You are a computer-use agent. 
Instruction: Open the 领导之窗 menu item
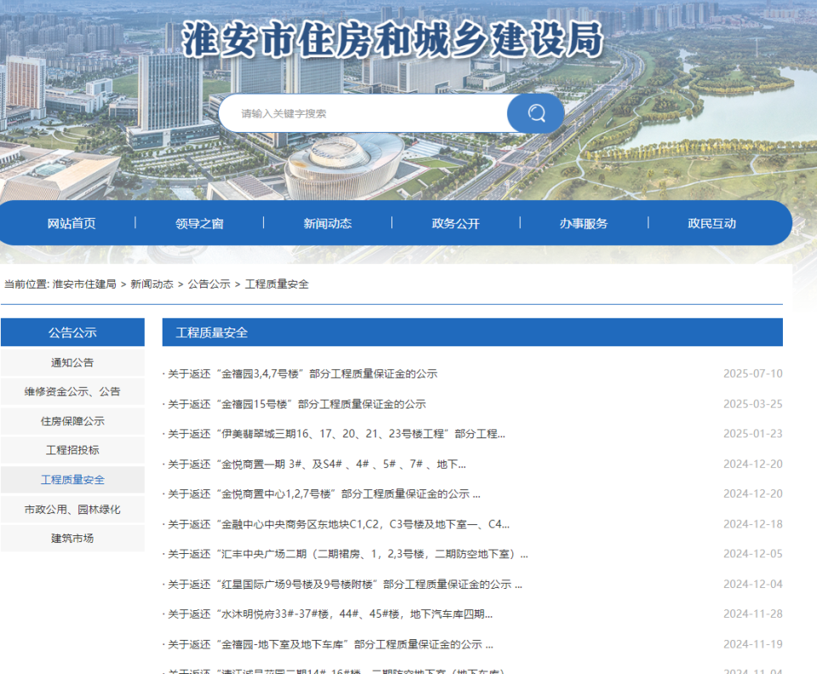(199, 223)
